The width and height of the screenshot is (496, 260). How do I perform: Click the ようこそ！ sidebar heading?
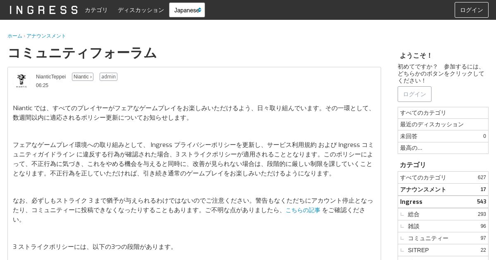click(x=416, y=55)
